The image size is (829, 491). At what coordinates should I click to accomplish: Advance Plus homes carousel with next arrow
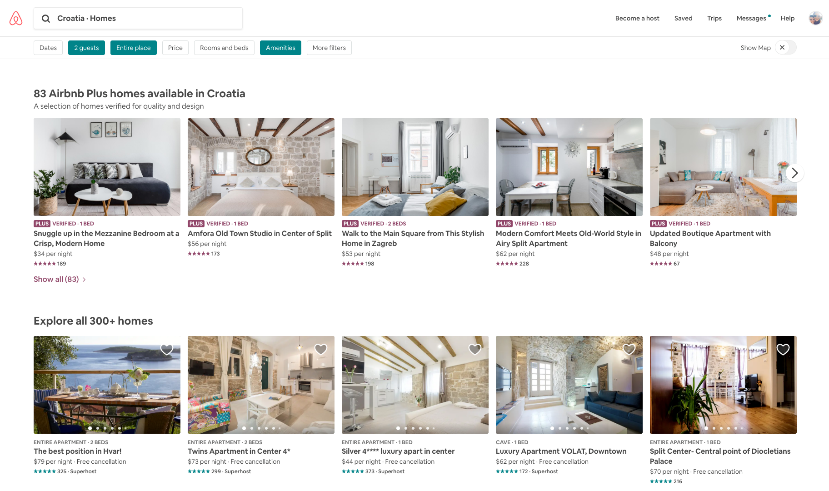(794, 173)
